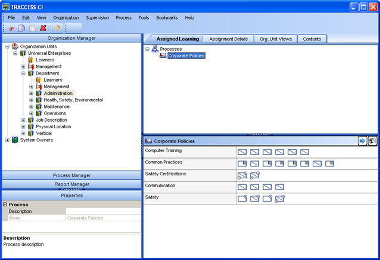Click last task icon in Safety row

(x=280, y=199)
